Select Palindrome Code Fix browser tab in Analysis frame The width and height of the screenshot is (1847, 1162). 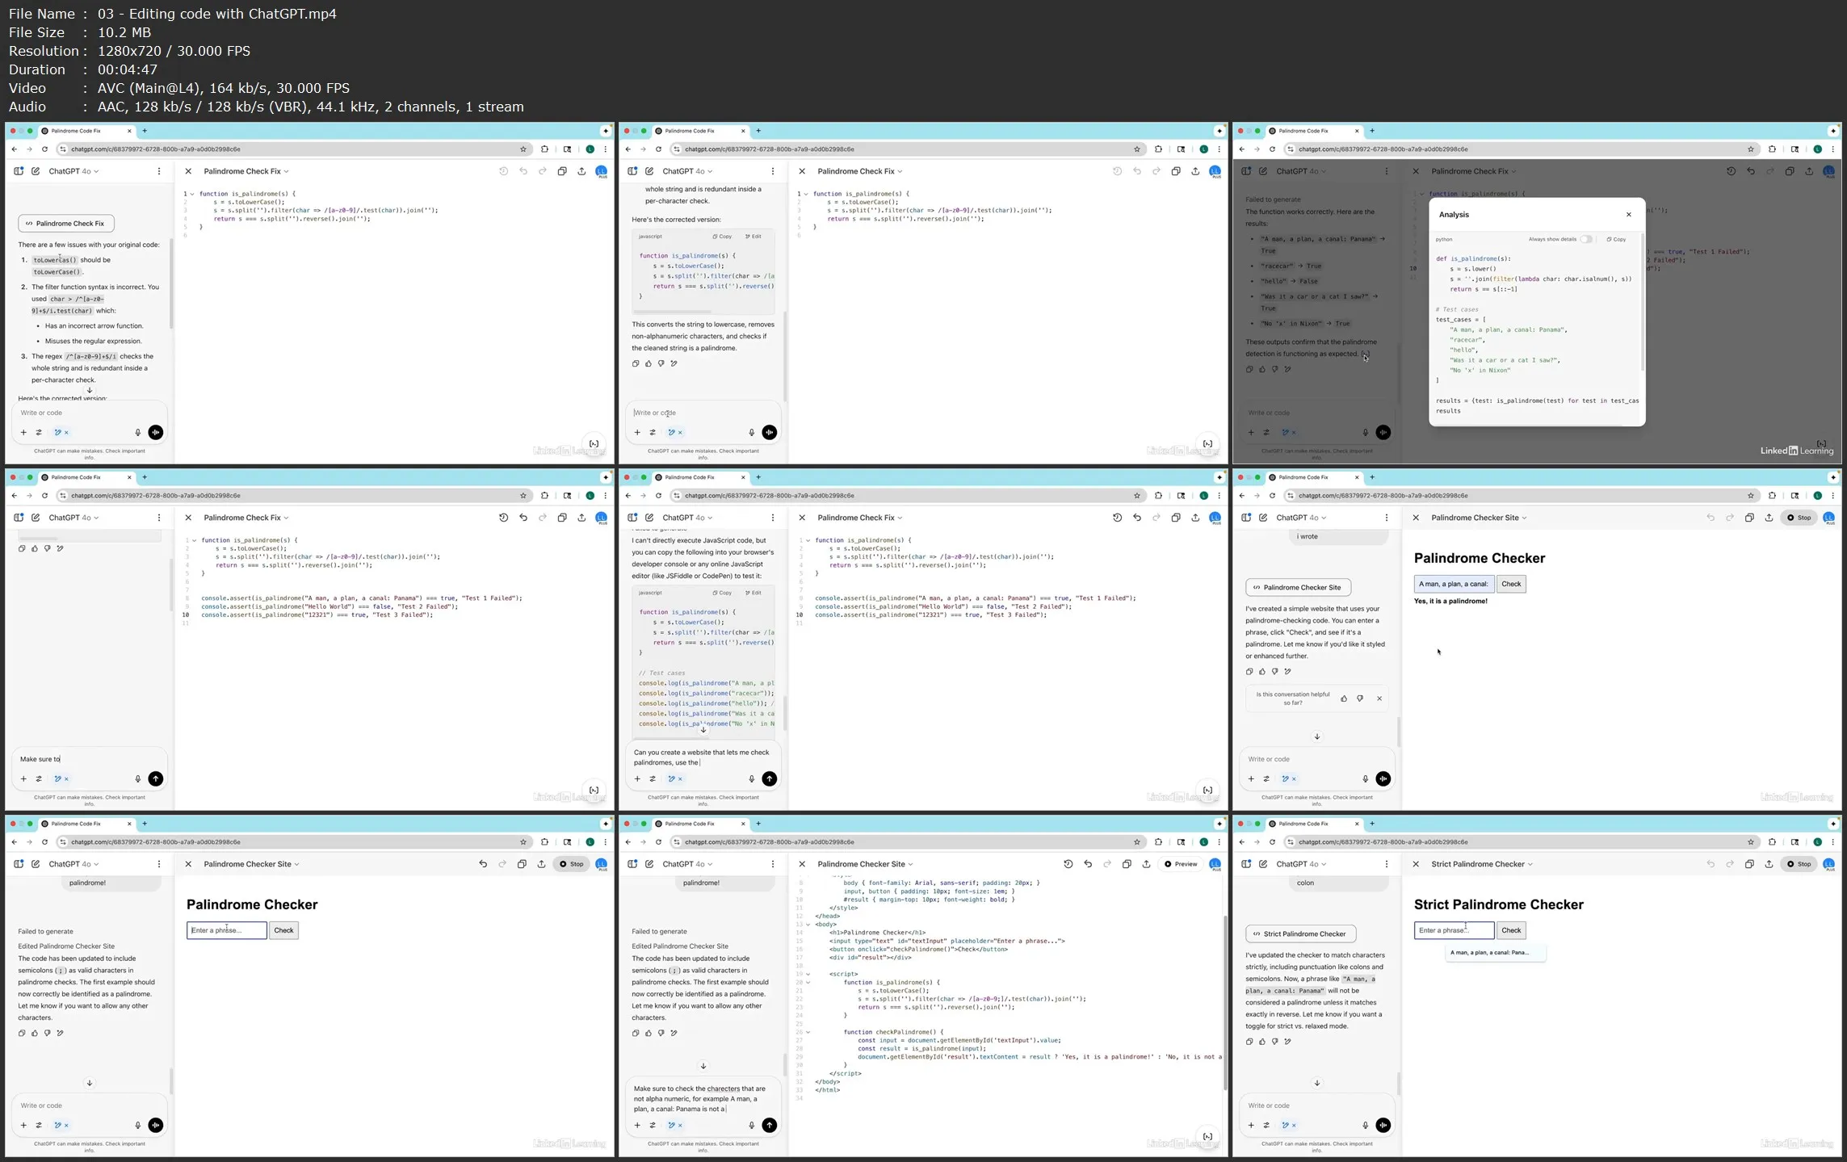(1312, 131)
